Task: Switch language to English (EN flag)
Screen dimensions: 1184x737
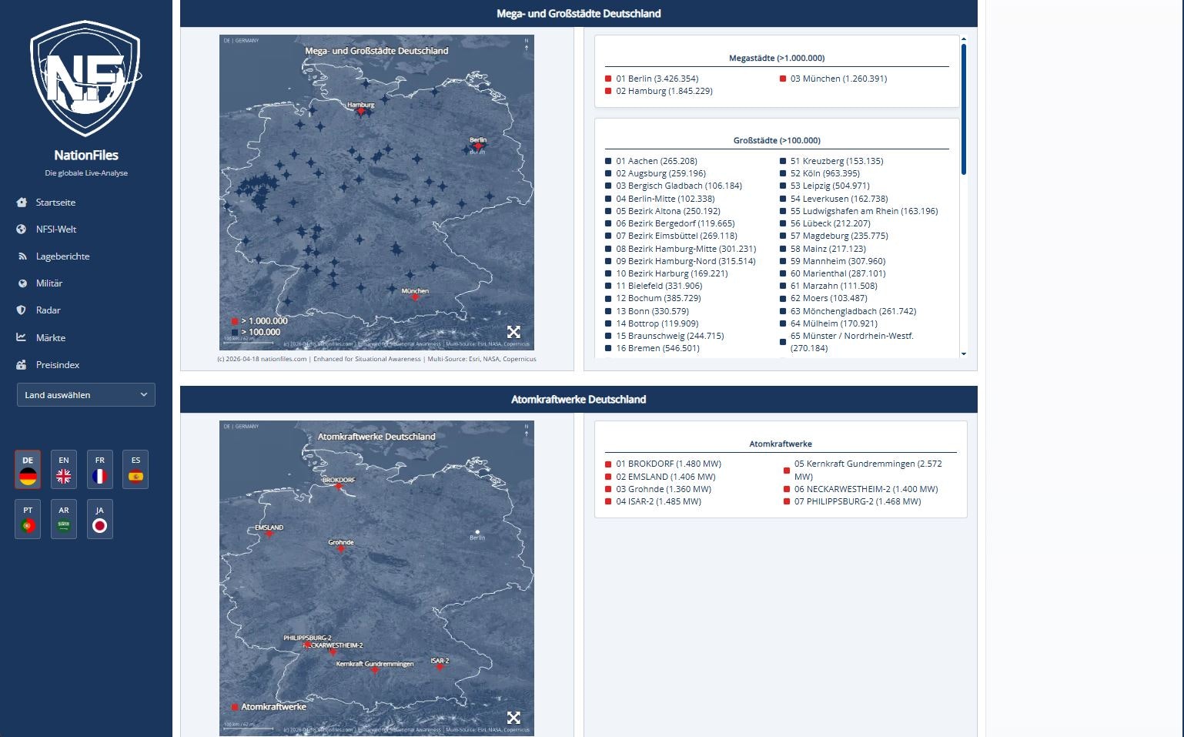Action: pyautogui.click(x=64, y=470)
